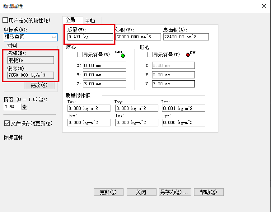This screenshot has height=212, width=271.
Task: Increase 精度 value with the up arrow
Action: 24,105
